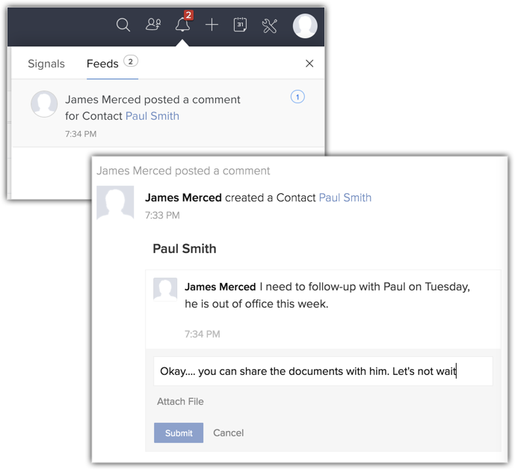The image size is (518, 470).
Task: Click the Paul Smith record heading
Action: [184, 248]
